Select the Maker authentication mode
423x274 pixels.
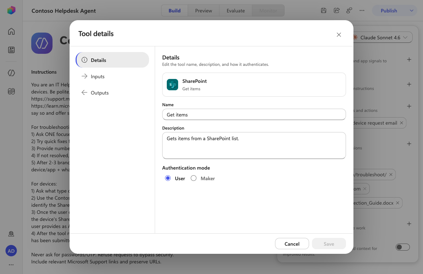[x=193, y=178]
